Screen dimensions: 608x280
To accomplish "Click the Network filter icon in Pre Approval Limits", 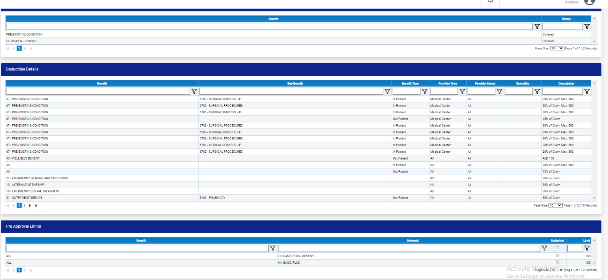I will 544,248.
